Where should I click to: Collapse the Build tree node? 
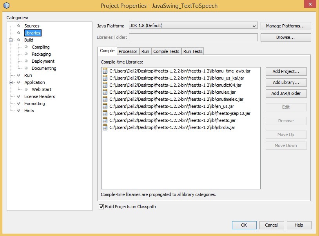click(11, 40)
